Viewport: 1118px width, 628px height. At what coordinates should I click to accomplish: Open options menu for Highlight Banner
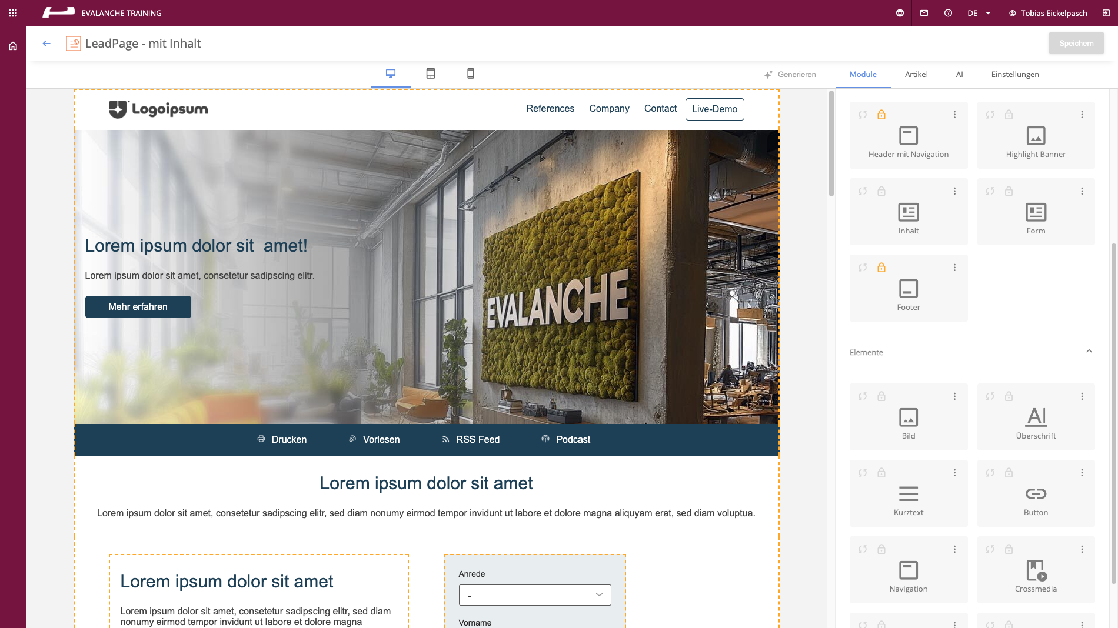click(x=1082, y=115)
